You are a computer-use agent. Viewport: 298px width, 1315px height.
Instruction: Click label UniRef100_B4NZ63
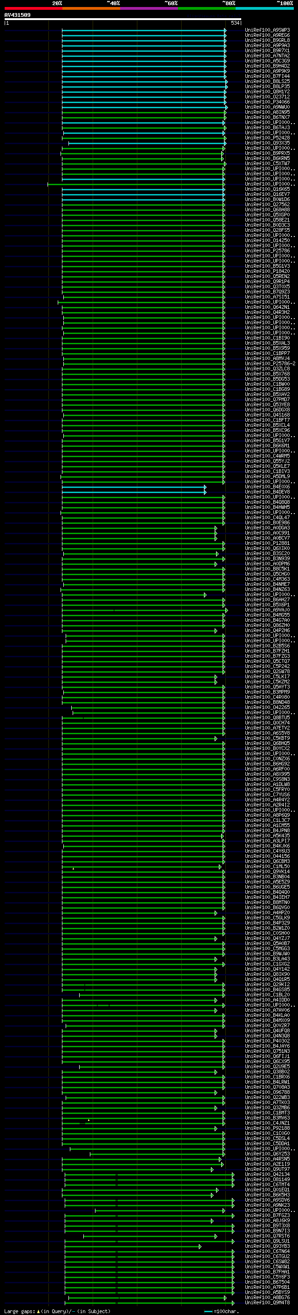[267, 590]
